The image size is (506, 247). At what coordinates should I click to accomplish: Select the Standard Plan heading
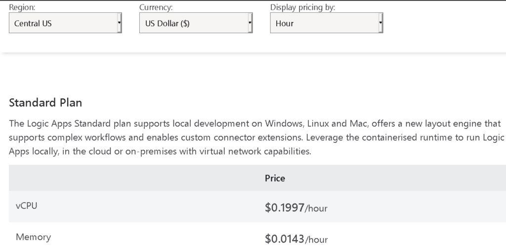tap(45, 103)
